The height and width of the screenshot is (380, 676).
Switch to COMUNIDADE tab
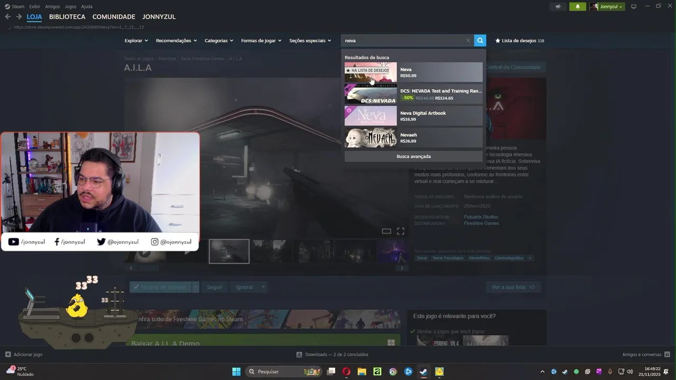(x=114, y=17)
